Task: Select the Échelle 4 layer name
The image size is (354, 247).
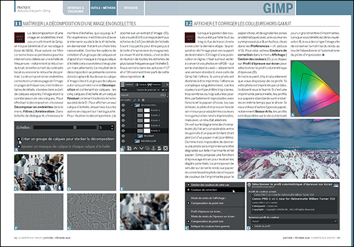Action: pyautogui.click(x=155, y=126)
